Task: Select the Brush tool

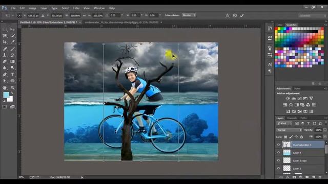Action: click(12, 49)
